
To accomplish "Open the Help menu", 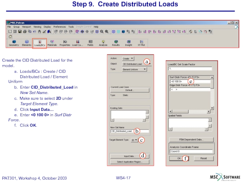I will tap(96, 27).
